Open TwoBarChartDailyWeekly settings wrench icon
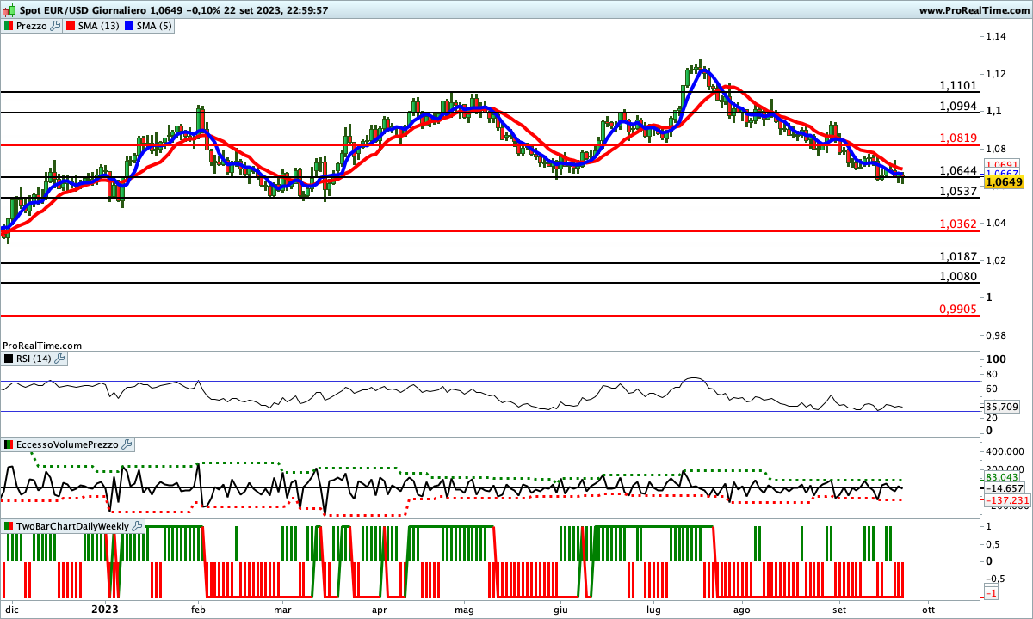This screenshot has height=619, width=1033. click(137, 526)
